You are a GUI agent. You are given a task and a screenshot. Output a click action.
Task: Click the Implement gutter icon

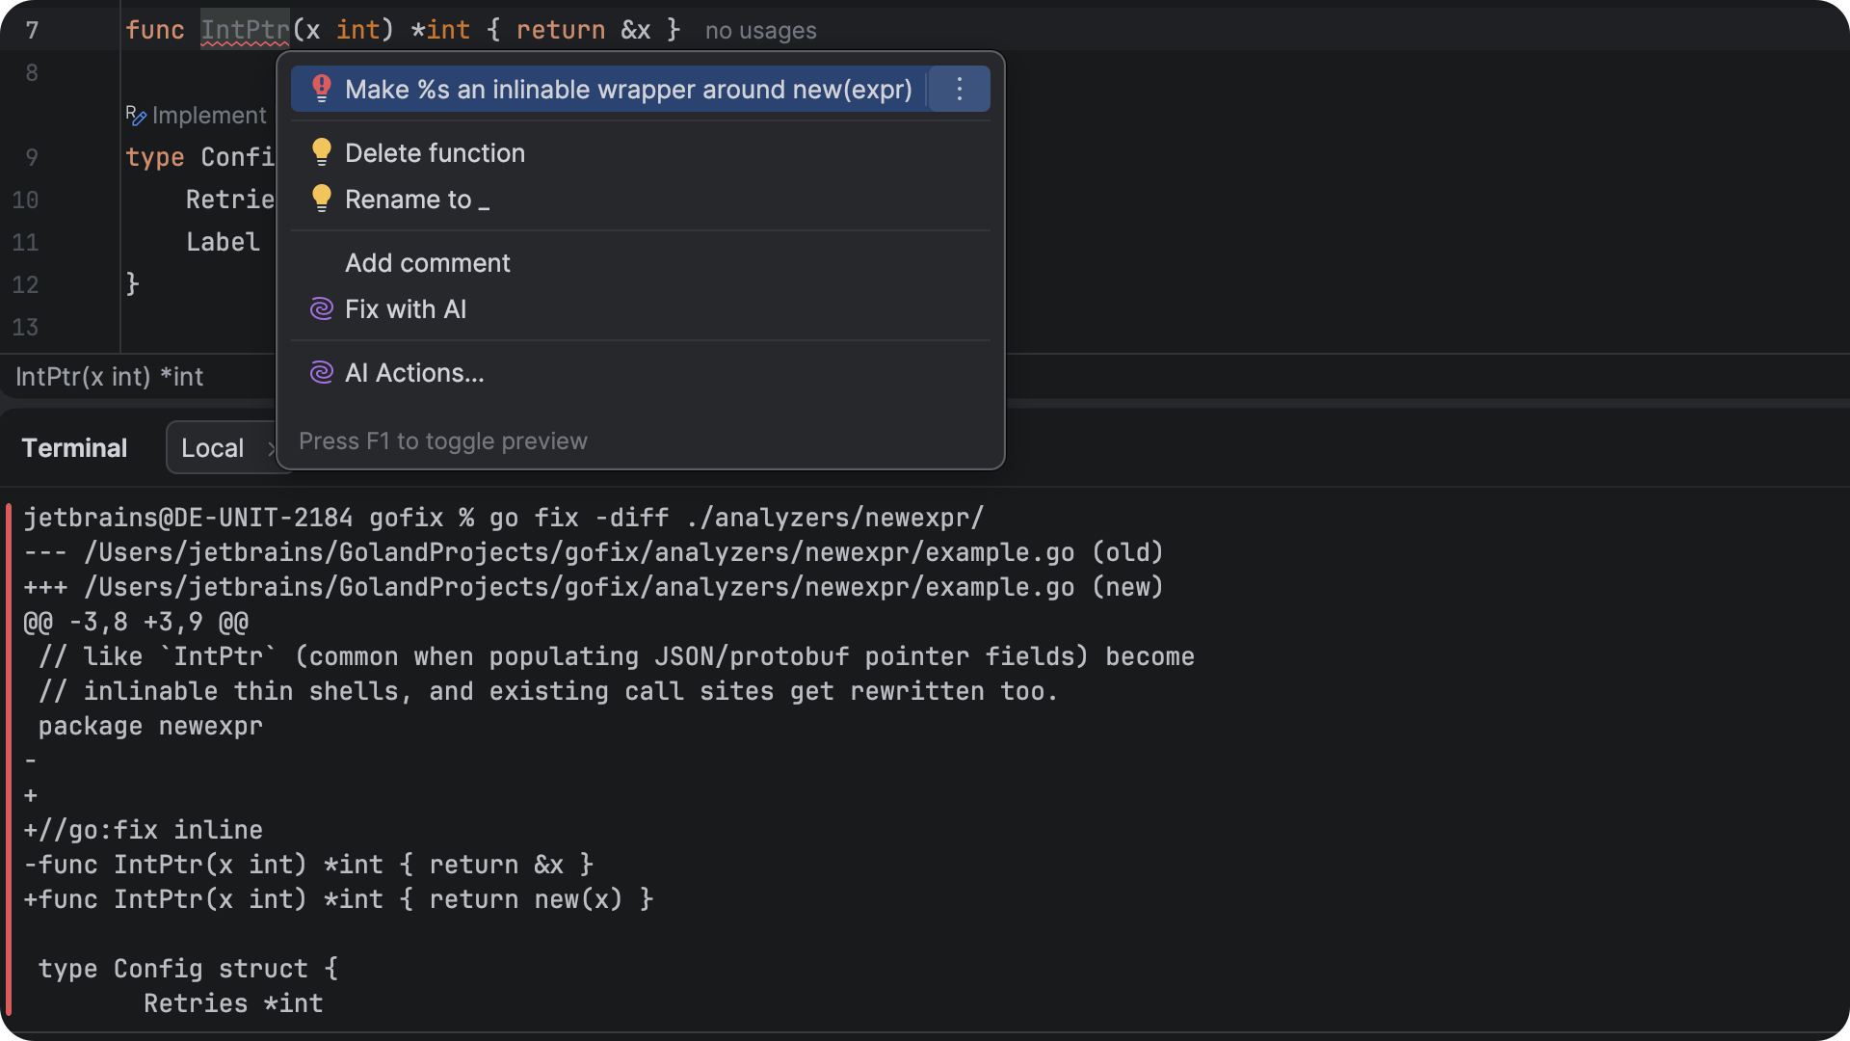coord(136,116)
